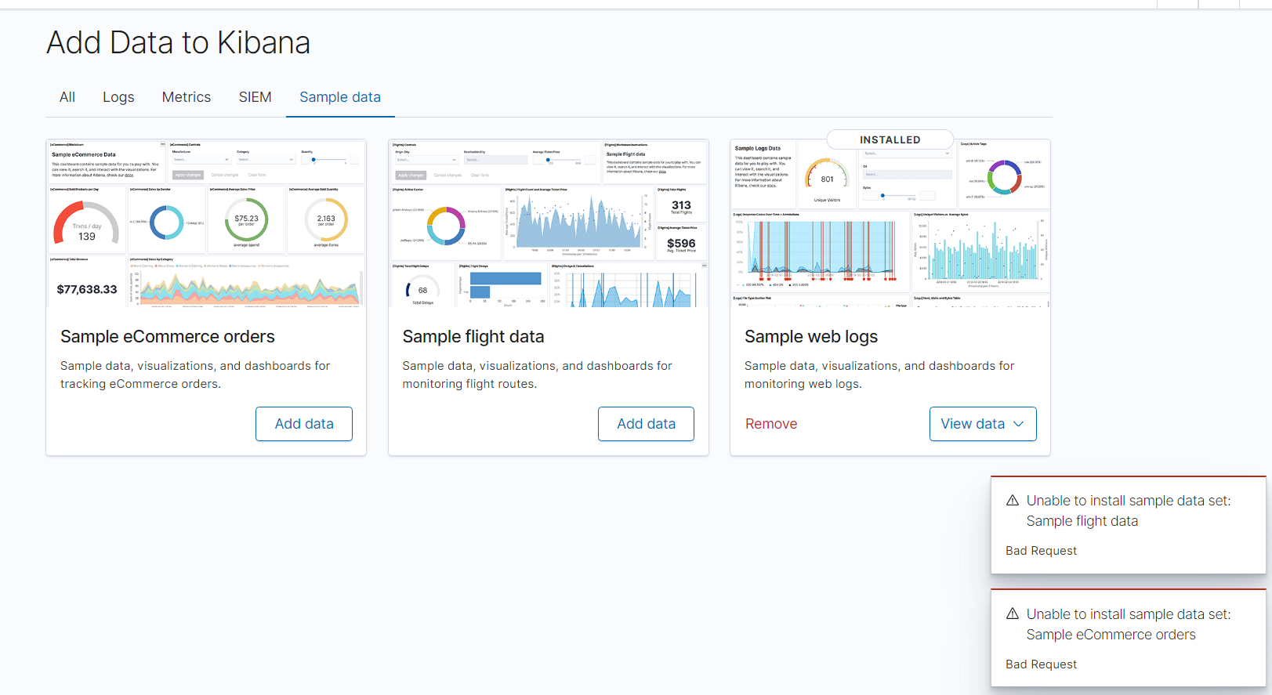The image size is (1272, 695).
Task: Click warning icon on eCommerce orders error toast
Action: pyautogui.click(x=1013, y=614)
